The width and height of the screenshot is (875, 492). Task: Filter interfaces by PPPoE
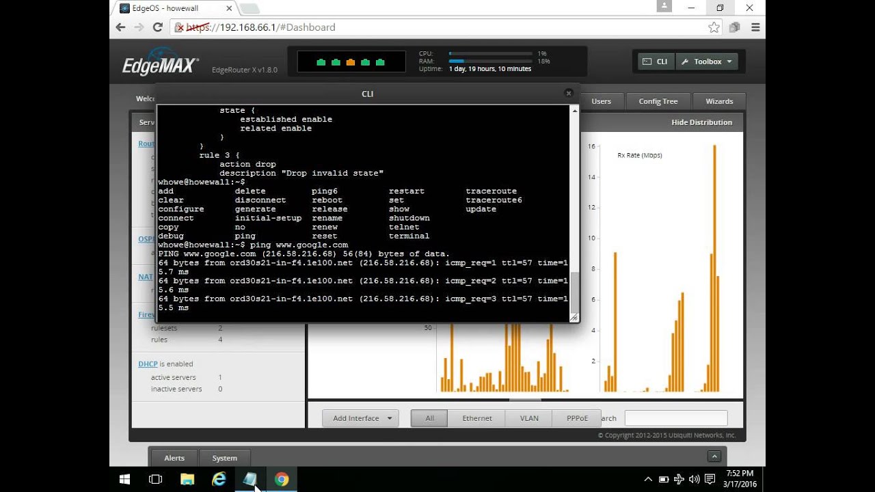[577, 418]
